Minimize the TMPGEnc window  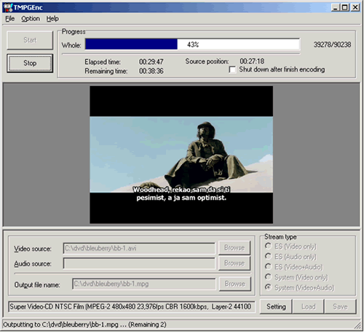click(335, 7)
